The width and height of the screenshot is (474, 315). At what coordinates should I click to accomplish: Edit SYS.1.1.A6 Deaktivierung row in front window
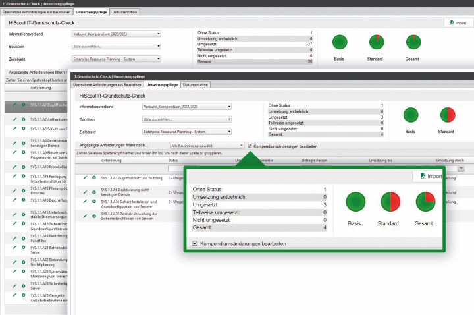[x=85, y=192]
